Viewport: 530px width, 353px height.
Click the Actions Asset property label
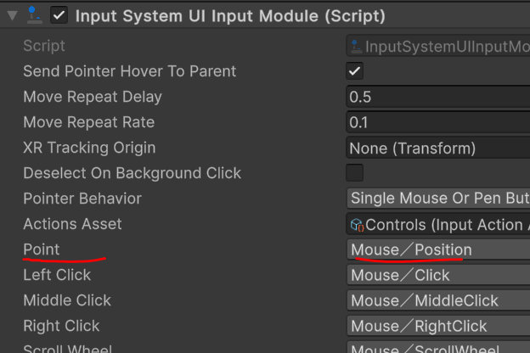[73, 224]
